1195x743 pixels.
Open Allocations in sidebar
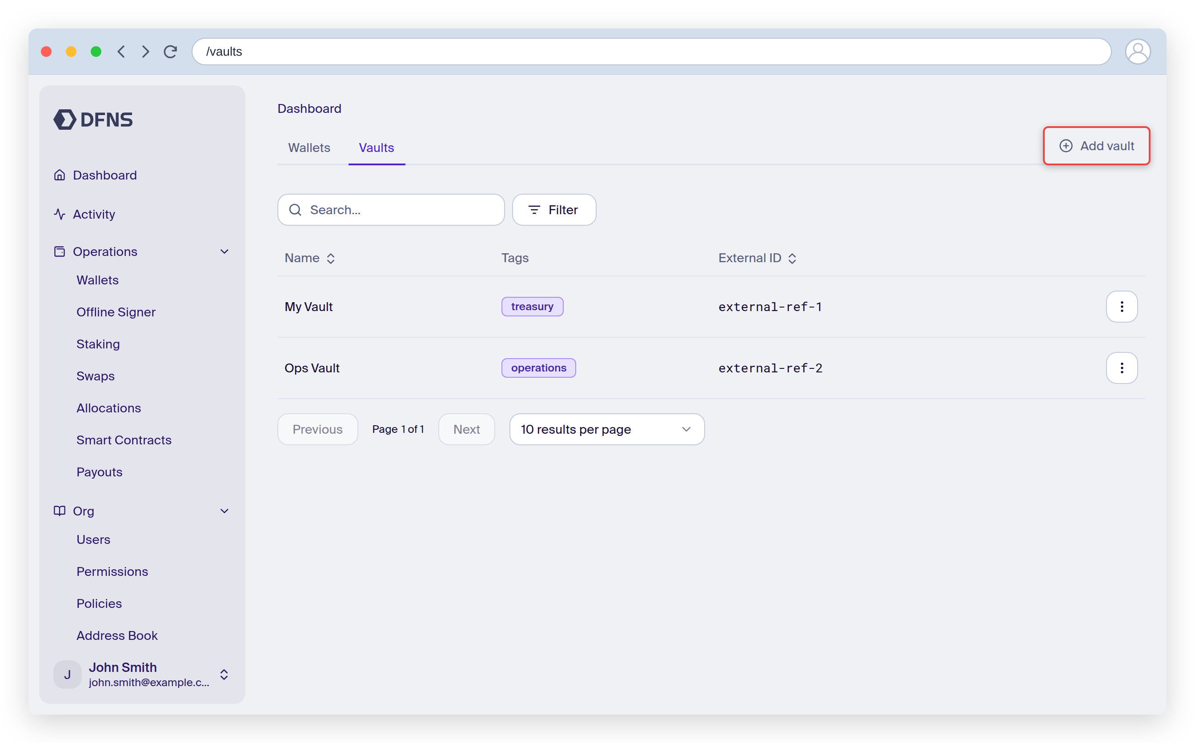tap(108, 408)
